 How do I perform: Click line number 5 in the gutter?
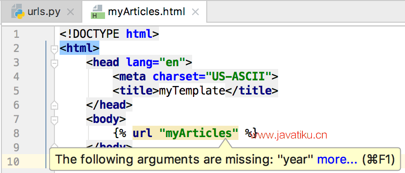[16, 91]
